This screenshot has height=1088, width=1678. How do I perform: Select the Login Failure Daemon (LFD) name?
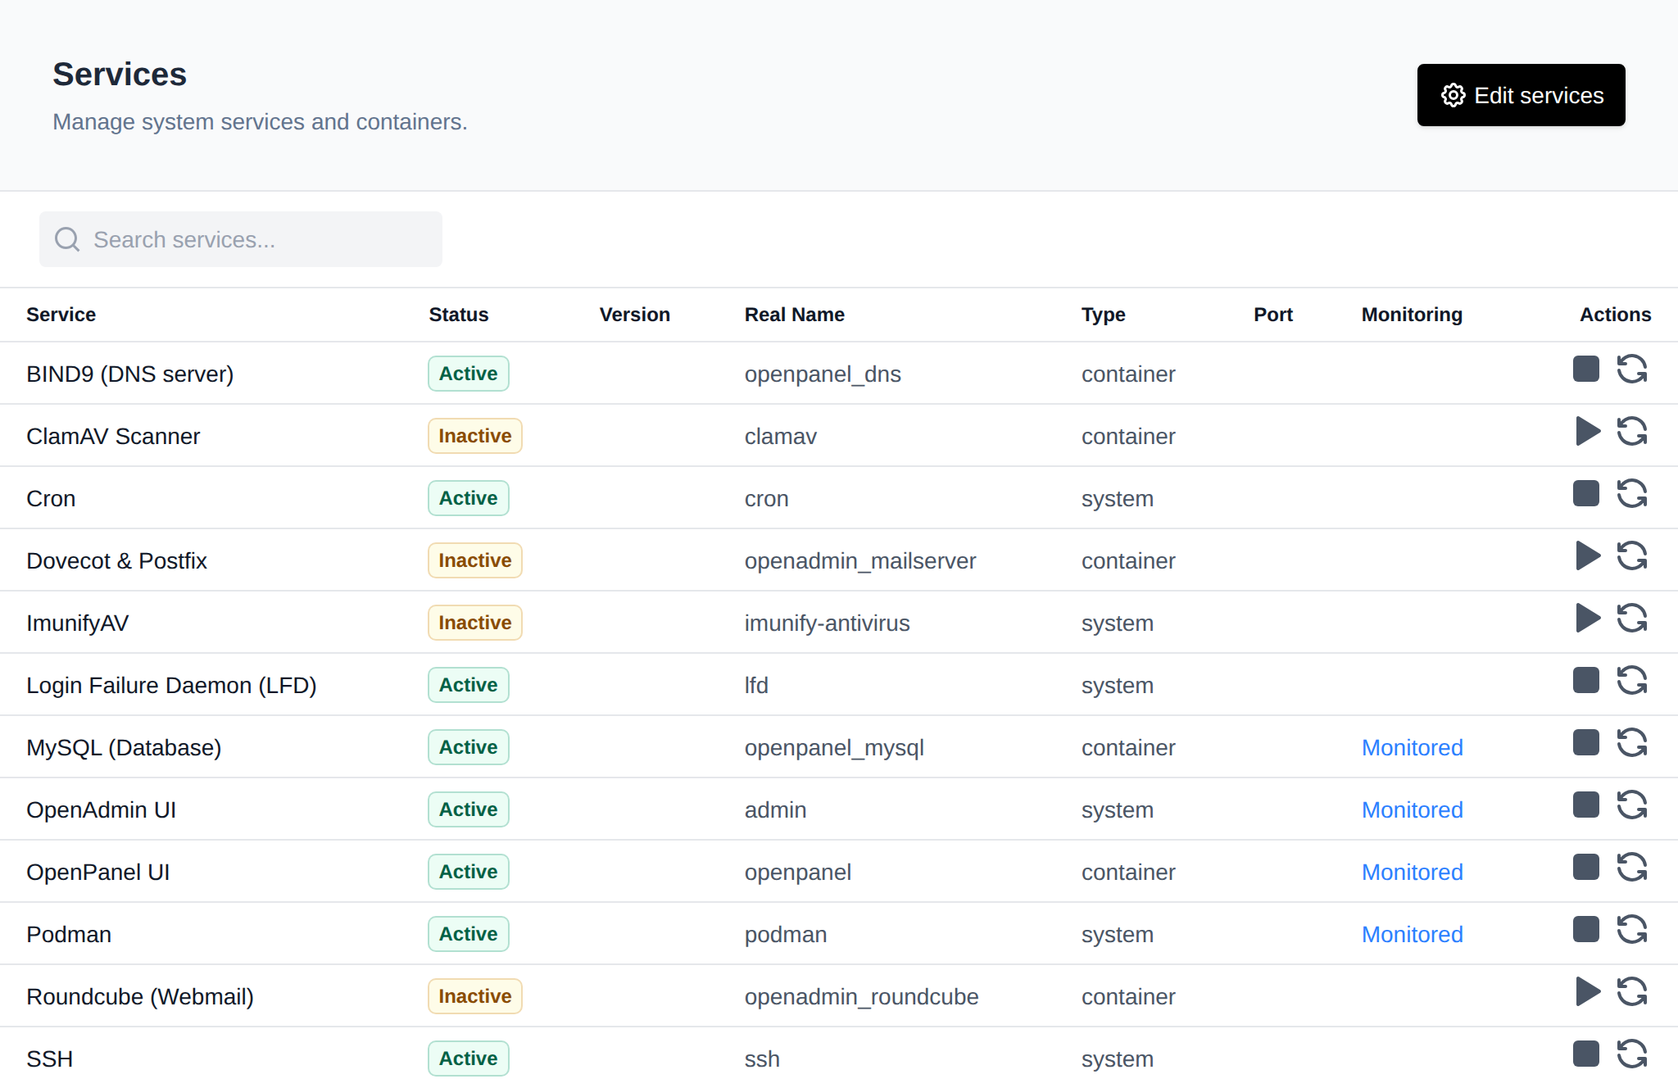[x=171, y=686]
